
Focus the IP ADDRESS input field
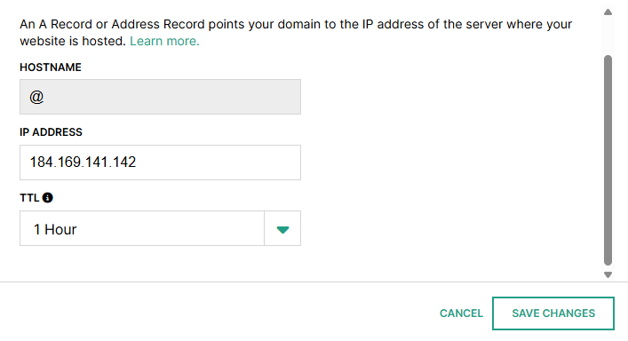point(160,163)
